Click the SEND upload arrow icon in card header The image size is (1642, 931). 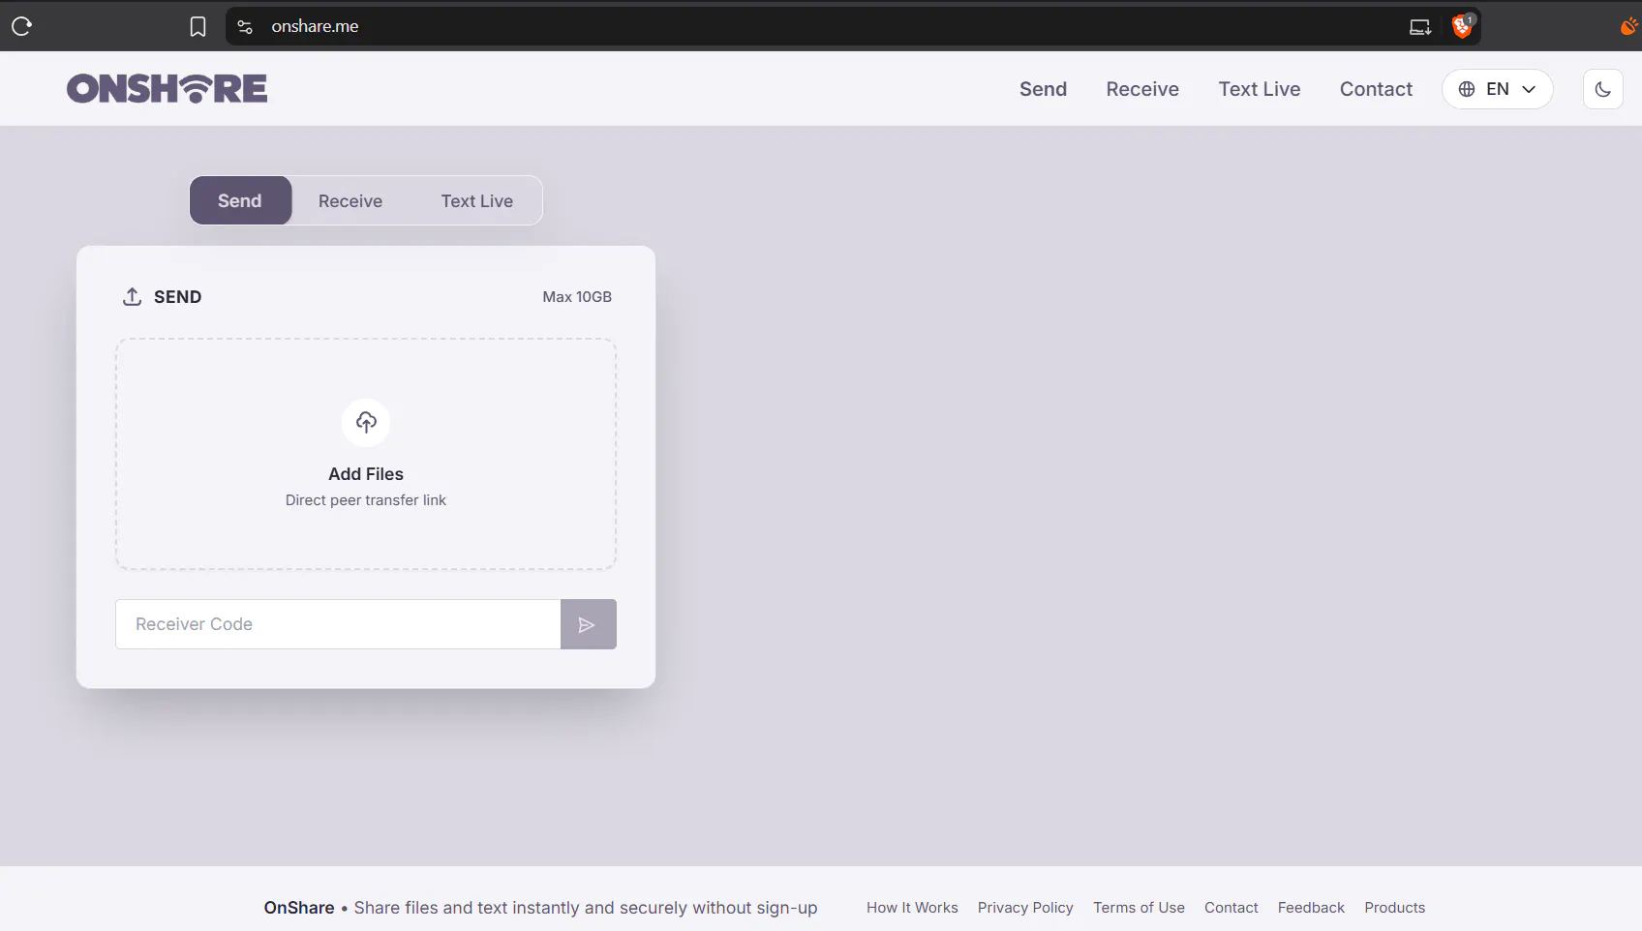click(x=132, y=296)
